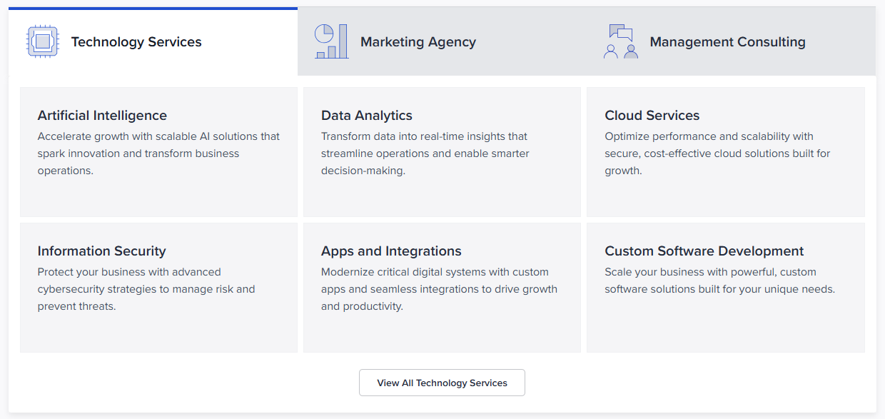The height and width of the screenshot is (419, 885).
Task: Click the Marketing Agency chart icon
Action: point(332,41)
